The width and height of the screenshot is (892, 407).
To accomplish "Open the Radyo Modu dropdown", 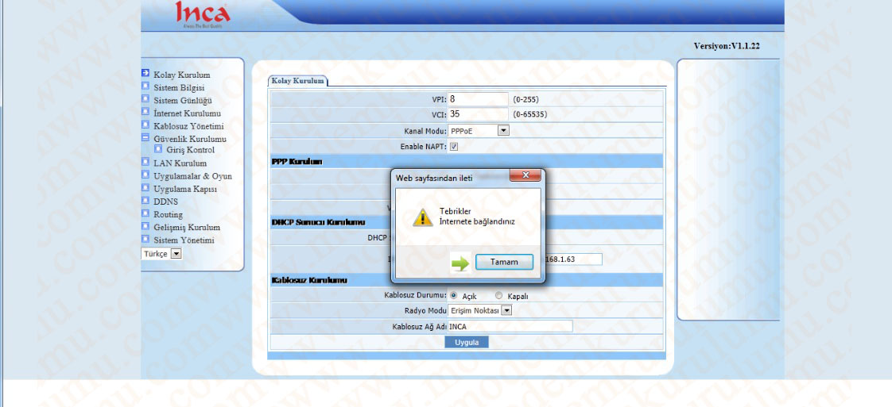I will coord(480,310).
